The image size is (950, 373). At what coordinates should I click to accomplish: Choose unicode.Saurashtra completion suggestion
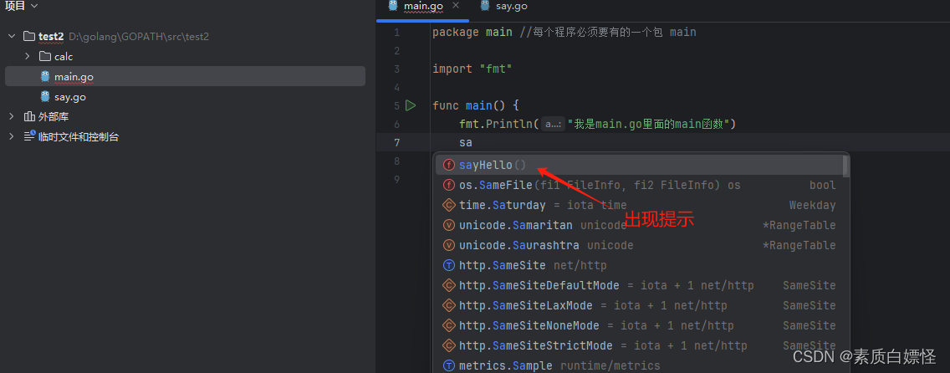pyautogui.click(x=639, y=245)
